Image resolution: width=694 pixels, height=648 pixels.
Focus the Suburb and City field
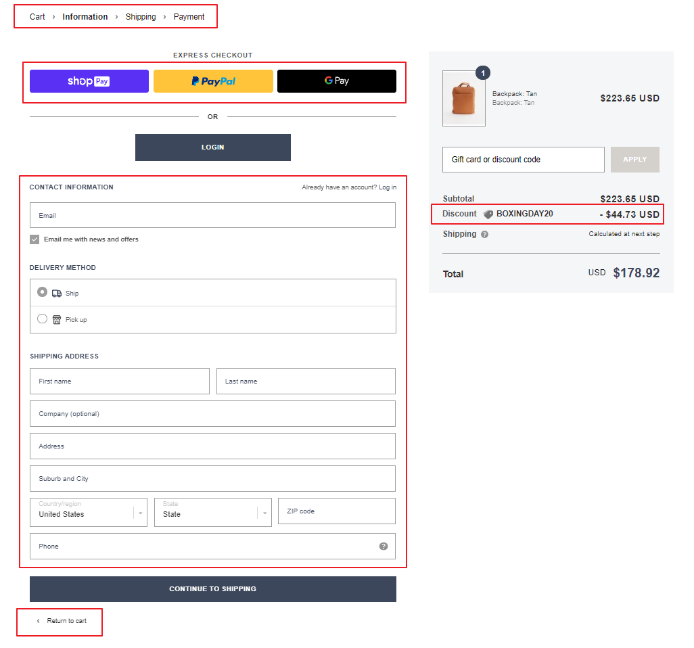click(x=212, y=478)
